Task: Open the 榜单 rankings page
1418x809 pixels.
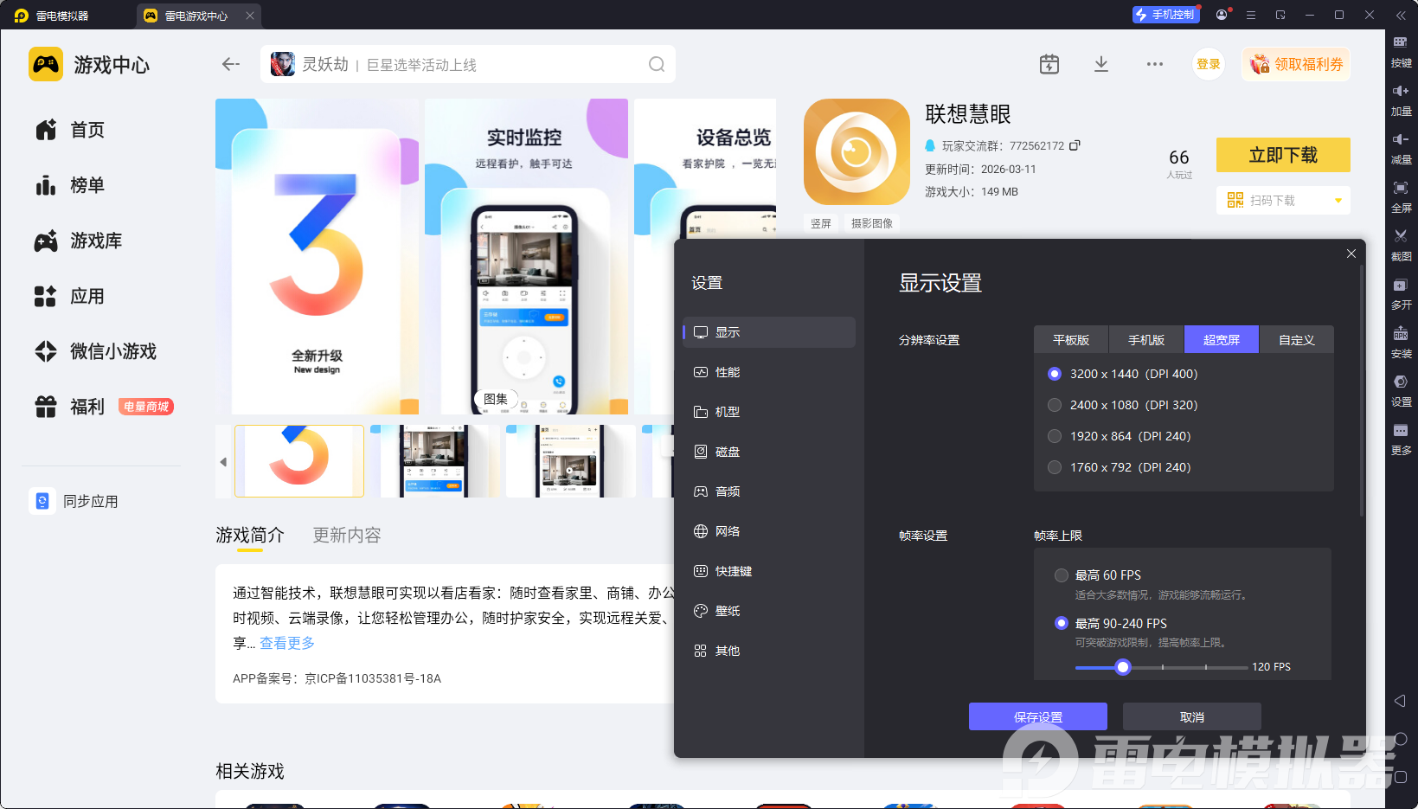Action: (70, 185)
